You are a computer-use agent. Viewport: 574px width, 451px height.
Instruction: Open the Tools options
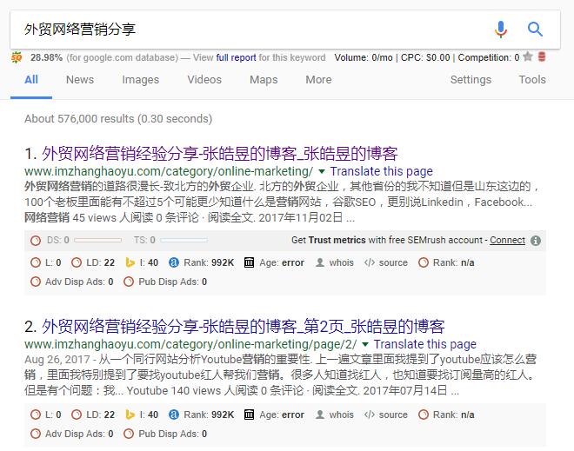tap(532, 79)
